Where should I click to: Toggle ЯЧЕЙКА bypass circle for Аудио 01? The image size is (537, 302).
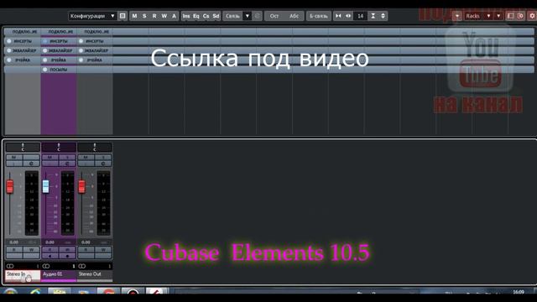[44, 60]
